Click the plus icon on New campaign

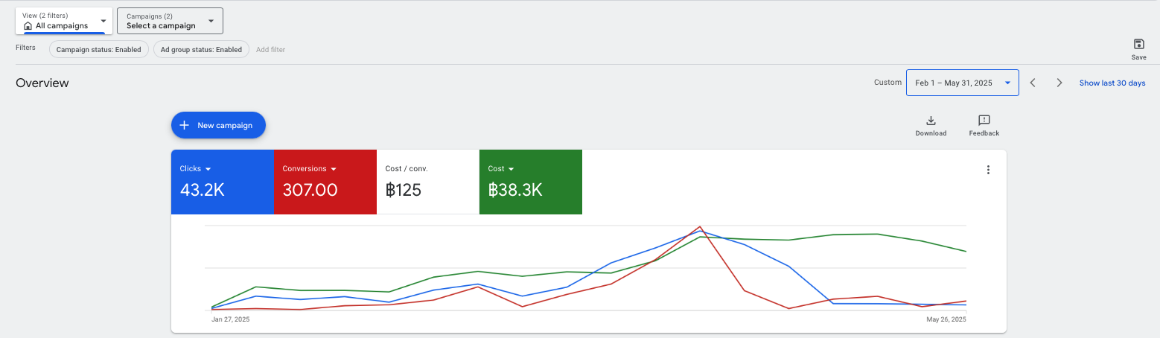click(x=185, y=125)
